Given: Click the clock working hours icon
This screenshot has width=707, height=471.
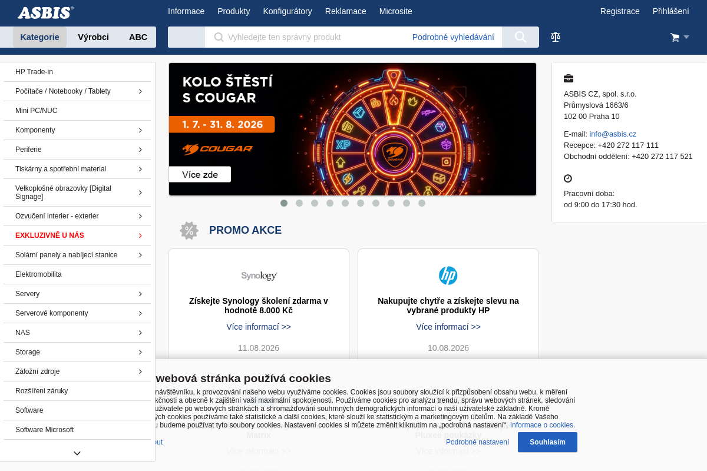Looking at the screenshot, I should point(568,178).
